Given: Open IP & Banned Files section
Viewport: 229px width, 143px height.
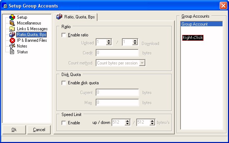Looking at the screenshot, I should [x=32, y=40].
